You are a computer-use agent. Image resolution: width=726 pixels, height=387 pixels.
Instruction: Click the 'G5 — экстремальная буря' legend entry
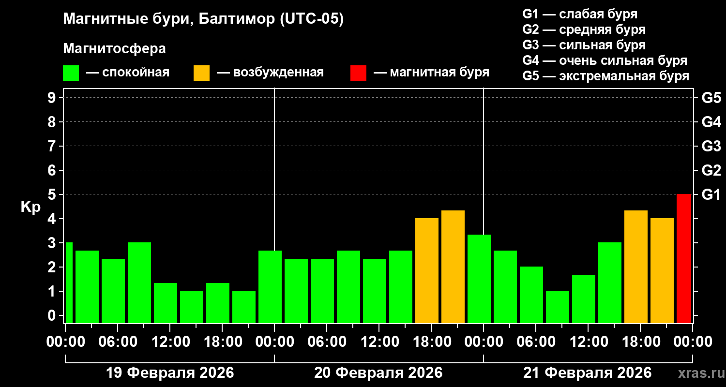tap(606, 76)
